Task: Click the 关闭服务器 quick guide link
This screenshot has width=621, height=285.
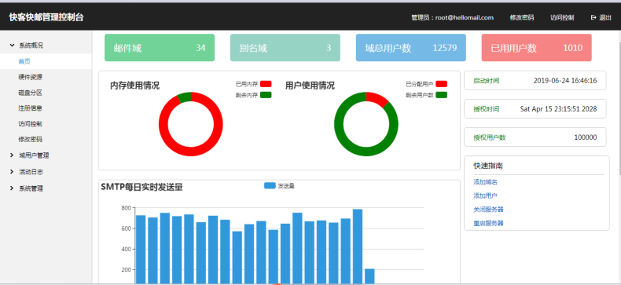Action: tap(488, 210)
